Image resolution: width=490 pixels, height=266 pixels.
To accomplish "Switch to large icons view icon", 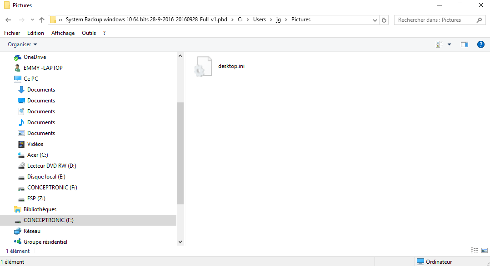I will (x=485, y=251).
